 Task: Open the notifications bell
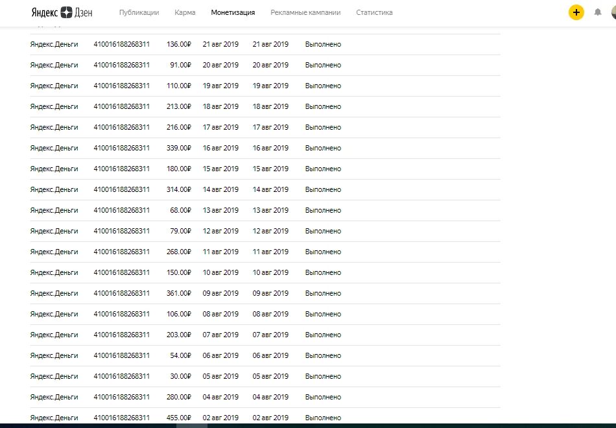click(598, 12)
